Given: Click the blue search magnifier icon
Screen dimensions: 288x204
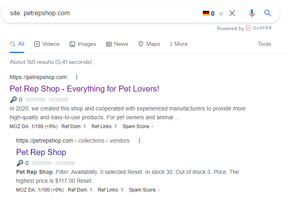Looking at the screenshot, I should 268,13.
